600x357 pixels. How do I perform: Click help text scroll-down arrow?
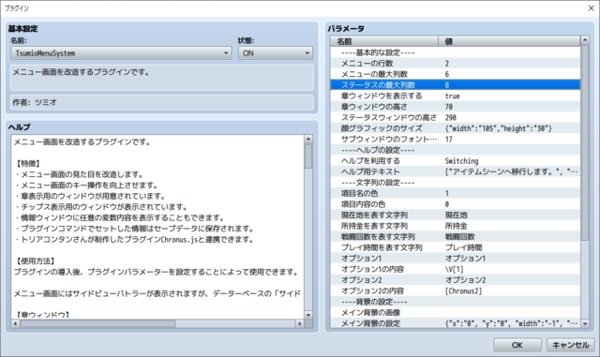tap(308, 315)
